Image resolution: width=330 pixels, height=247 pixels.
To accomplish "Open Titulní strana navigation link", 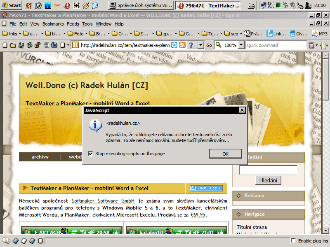I will tap(252, 227).
